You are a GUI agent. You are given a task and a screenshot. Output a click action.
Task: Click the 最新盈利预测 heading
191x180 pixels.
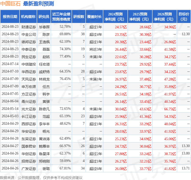(38, 4)
